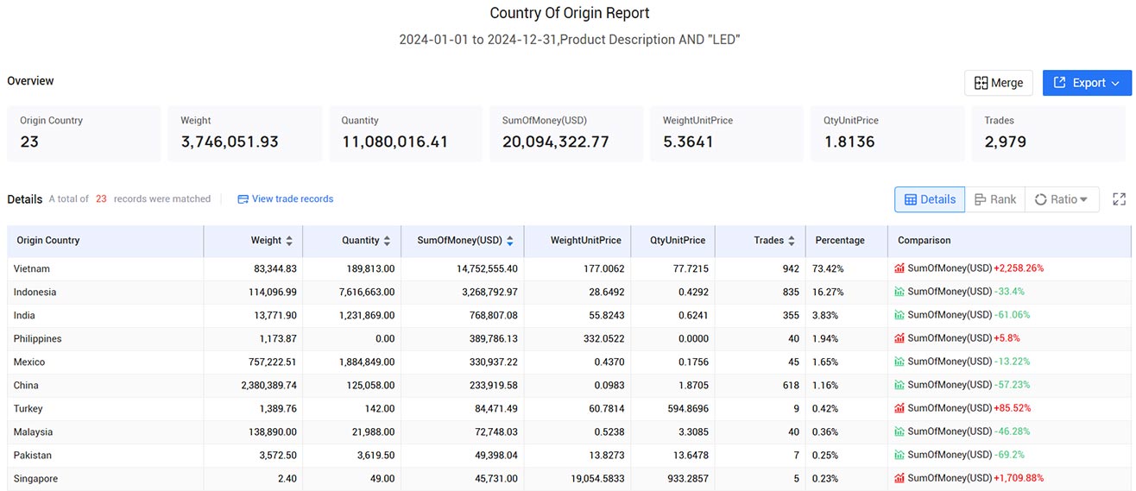Toggle fullscreen expand icon

pos(1120,199)
